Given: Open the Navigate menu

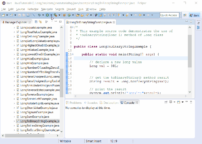Looking at the screenshot, I should (47, 9).
